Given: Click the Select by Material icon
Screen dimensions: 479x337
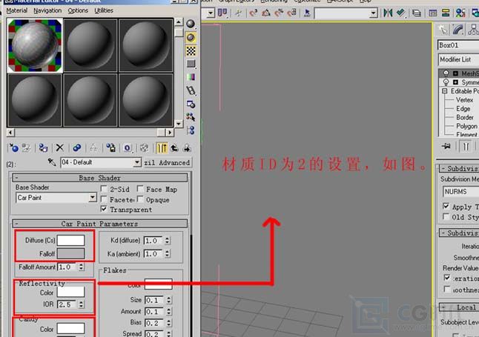Looking at the screenshot, I should click(191, 117).
